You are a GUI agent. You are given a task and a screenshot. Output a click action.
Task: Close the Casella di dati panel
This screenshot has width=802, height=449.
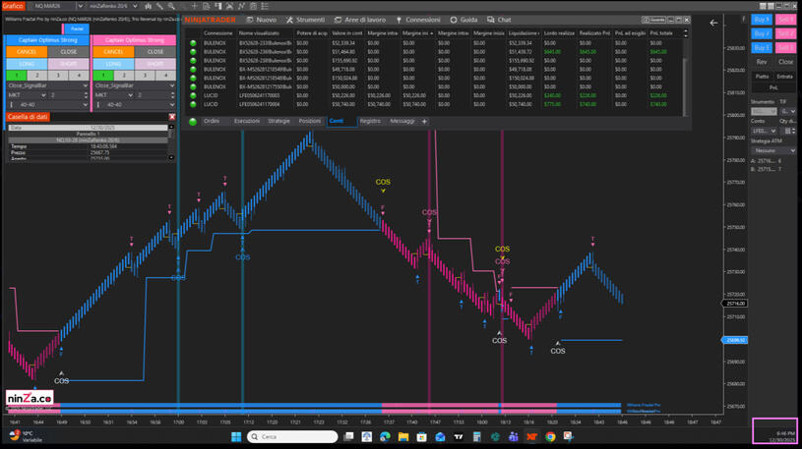[x=172, y=117]
